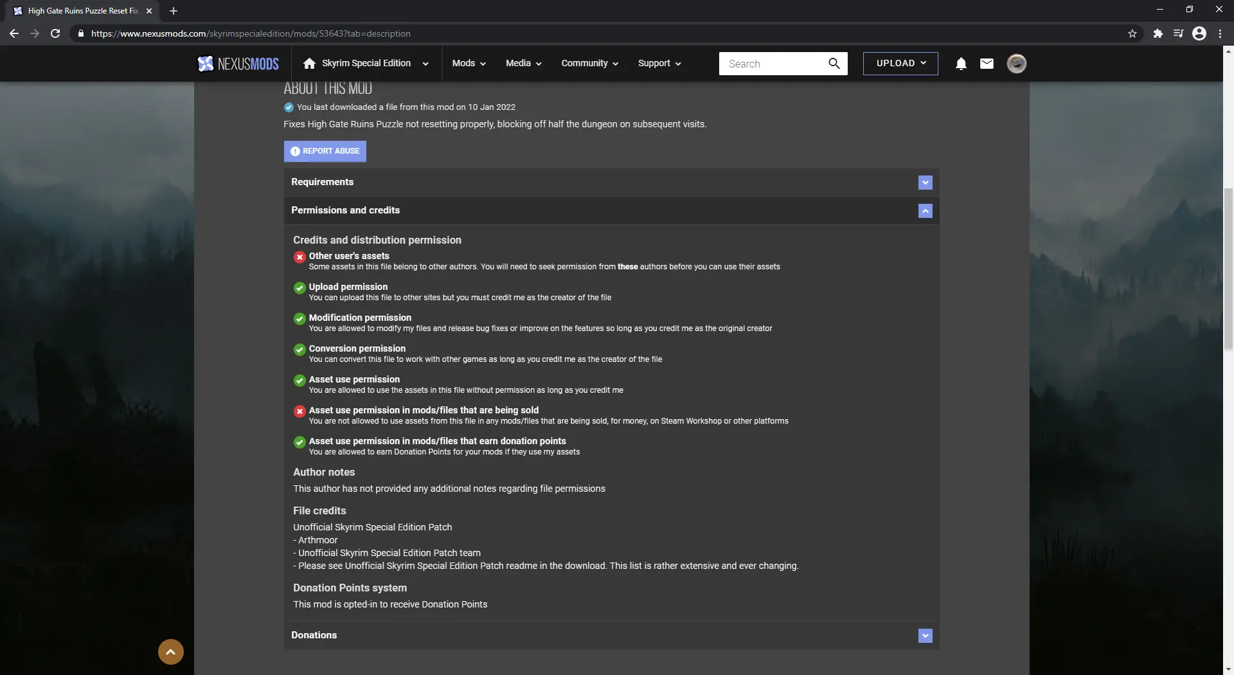Click the red X beside Other user's assets
1234x675 pixels.
click(x=300, y=257)
